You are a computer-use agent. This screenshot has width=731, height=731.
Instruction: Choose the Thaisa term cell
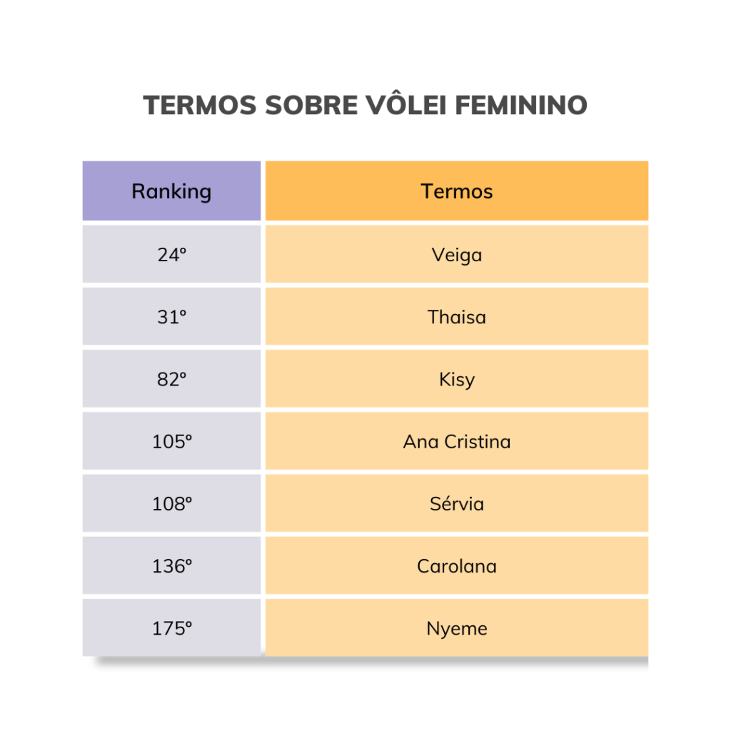click(x=457, y=317)
